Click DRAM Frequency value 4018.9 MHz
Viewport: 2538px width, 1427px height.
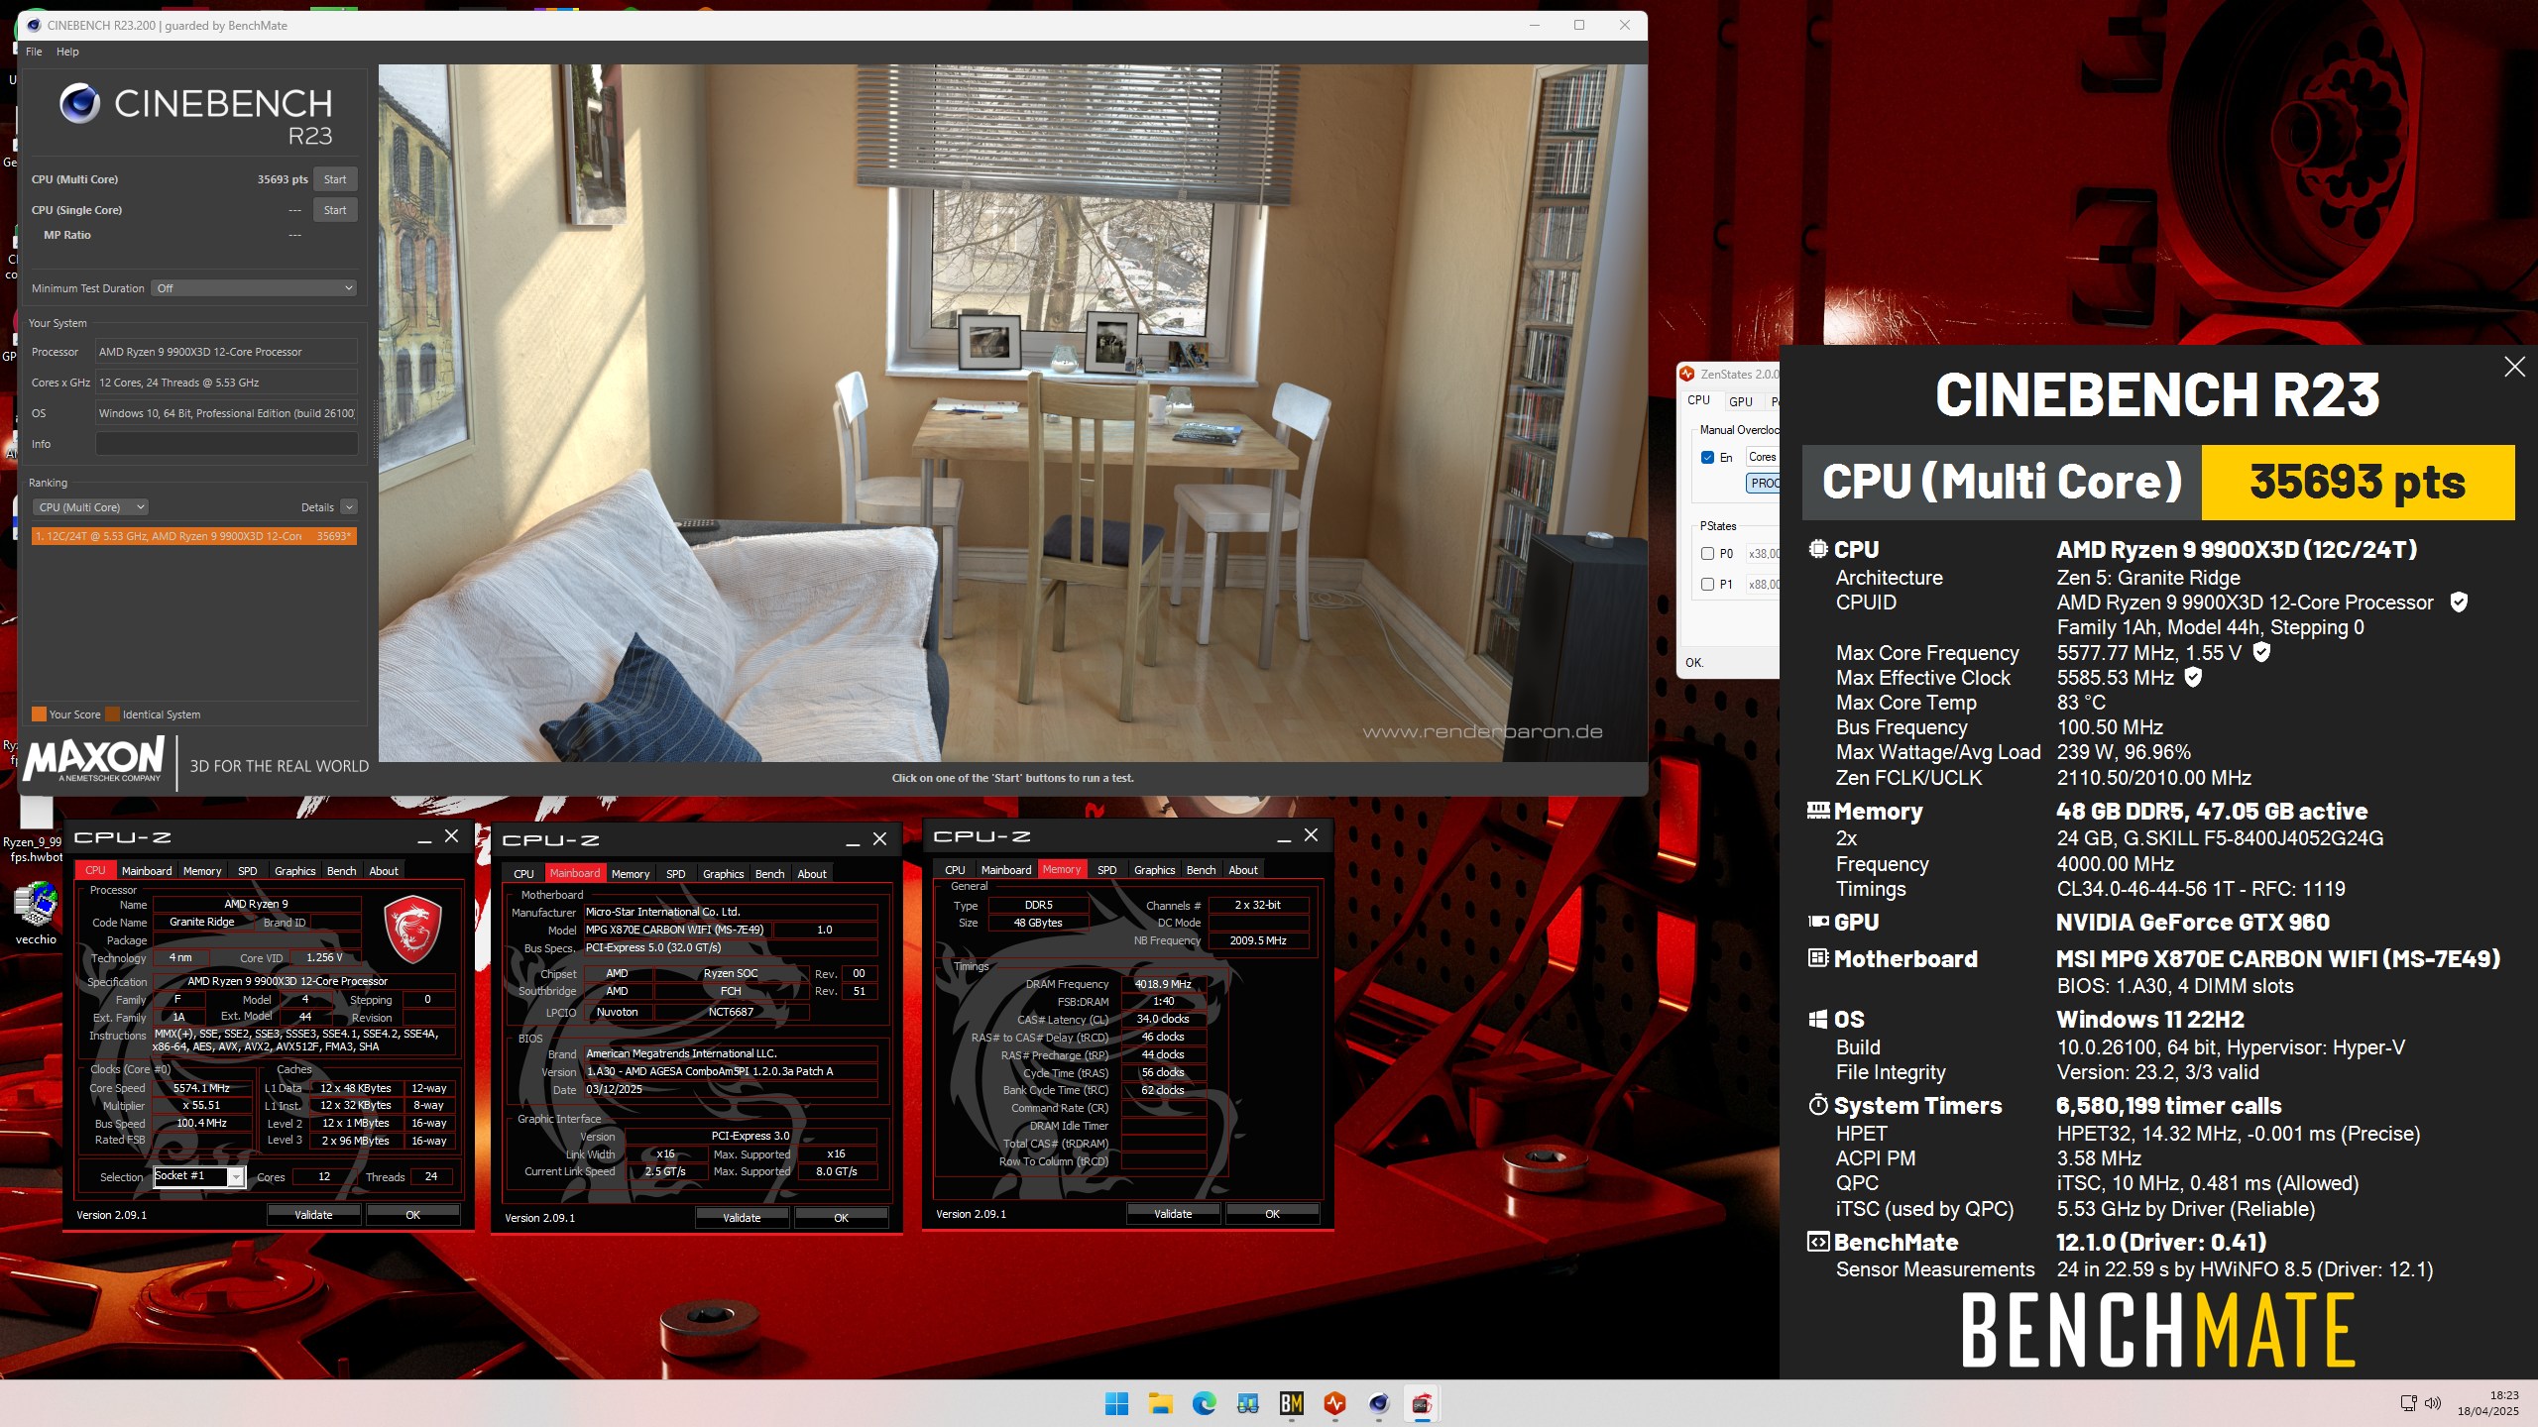[1163, 984]
